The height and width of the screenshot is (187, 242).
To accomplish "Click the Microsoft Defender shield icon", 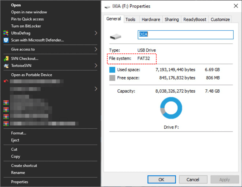I will (x=6, y=40).
